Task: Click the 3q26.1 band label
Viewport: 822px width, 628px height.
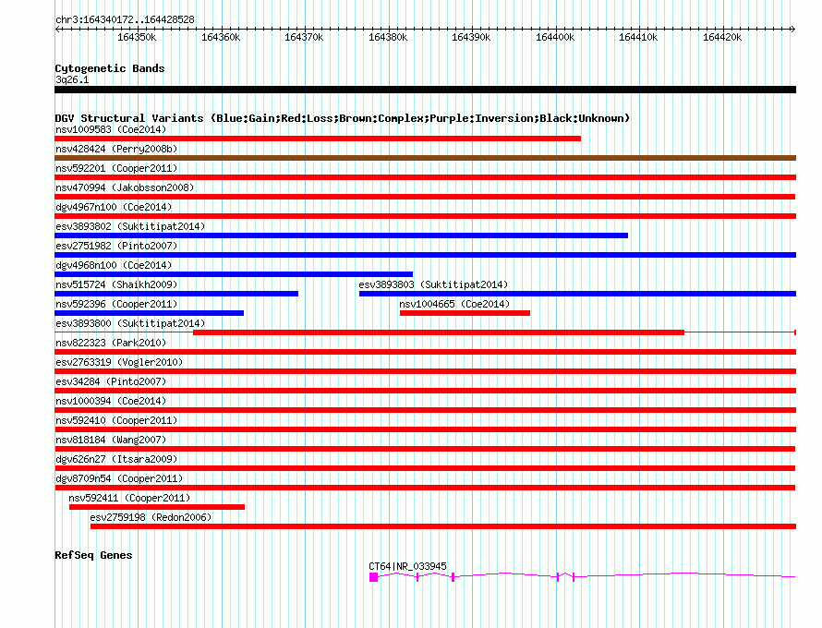Action: pyautogui.click(x=72, y=79)
